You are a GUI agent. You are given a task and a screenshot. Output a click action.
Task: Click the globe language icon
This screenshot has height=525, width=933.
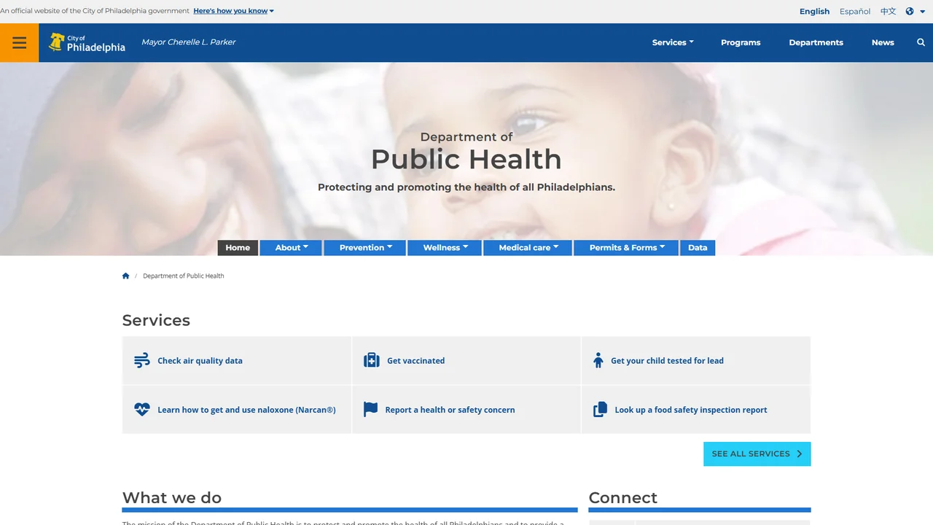(x=910, y=11)
